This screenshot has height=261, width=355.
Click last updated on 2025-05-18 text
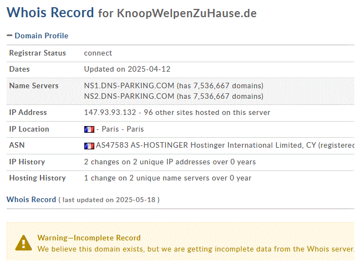(109, 199)
